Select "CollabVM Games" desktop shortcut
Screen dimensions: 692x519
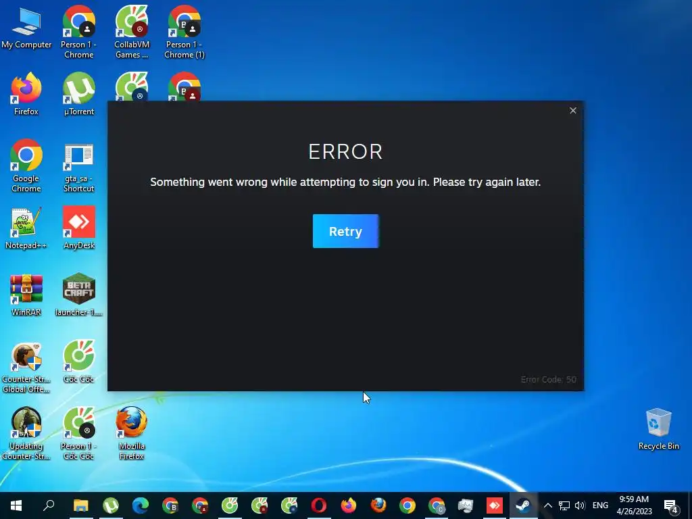132,32
